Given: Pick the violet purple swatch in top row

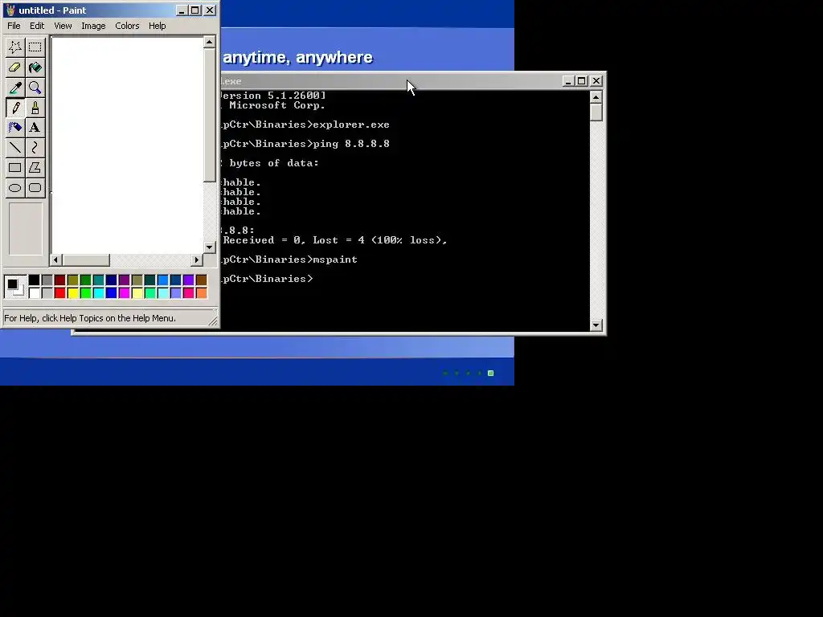Looking at the screenshot, I should point(188,280).
